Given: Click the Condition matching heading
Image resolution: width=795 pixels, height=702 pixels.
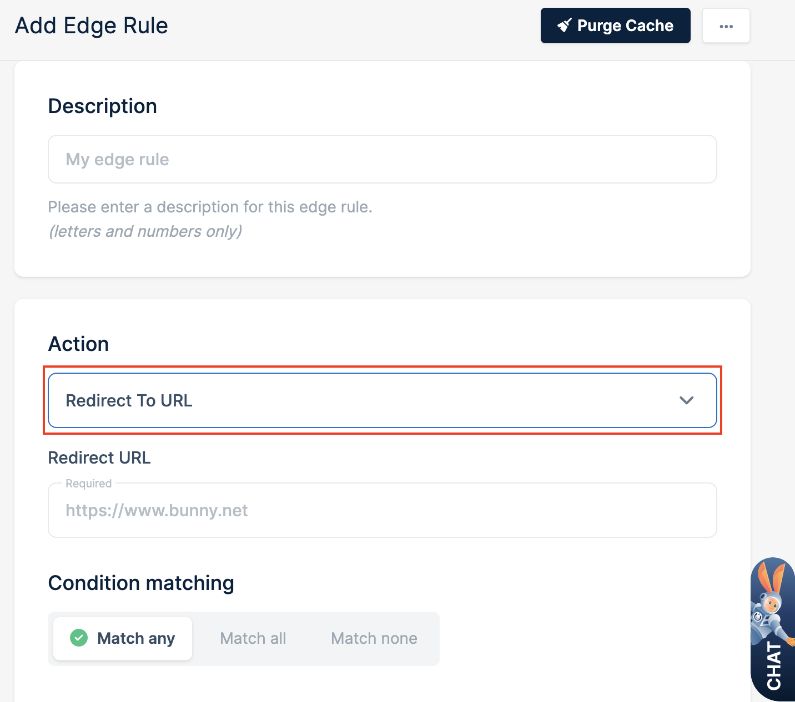Looking at the screenshot, I should (141, 583).
